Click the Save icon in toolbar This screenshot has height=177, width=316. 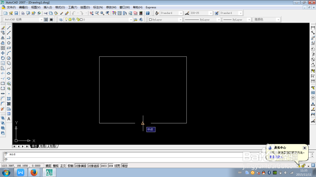point(16,13)
